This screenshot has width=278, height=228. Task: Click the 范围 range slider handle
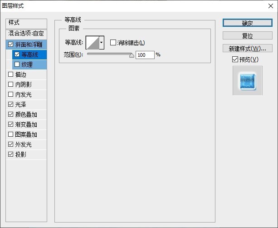tap(132, 55)
